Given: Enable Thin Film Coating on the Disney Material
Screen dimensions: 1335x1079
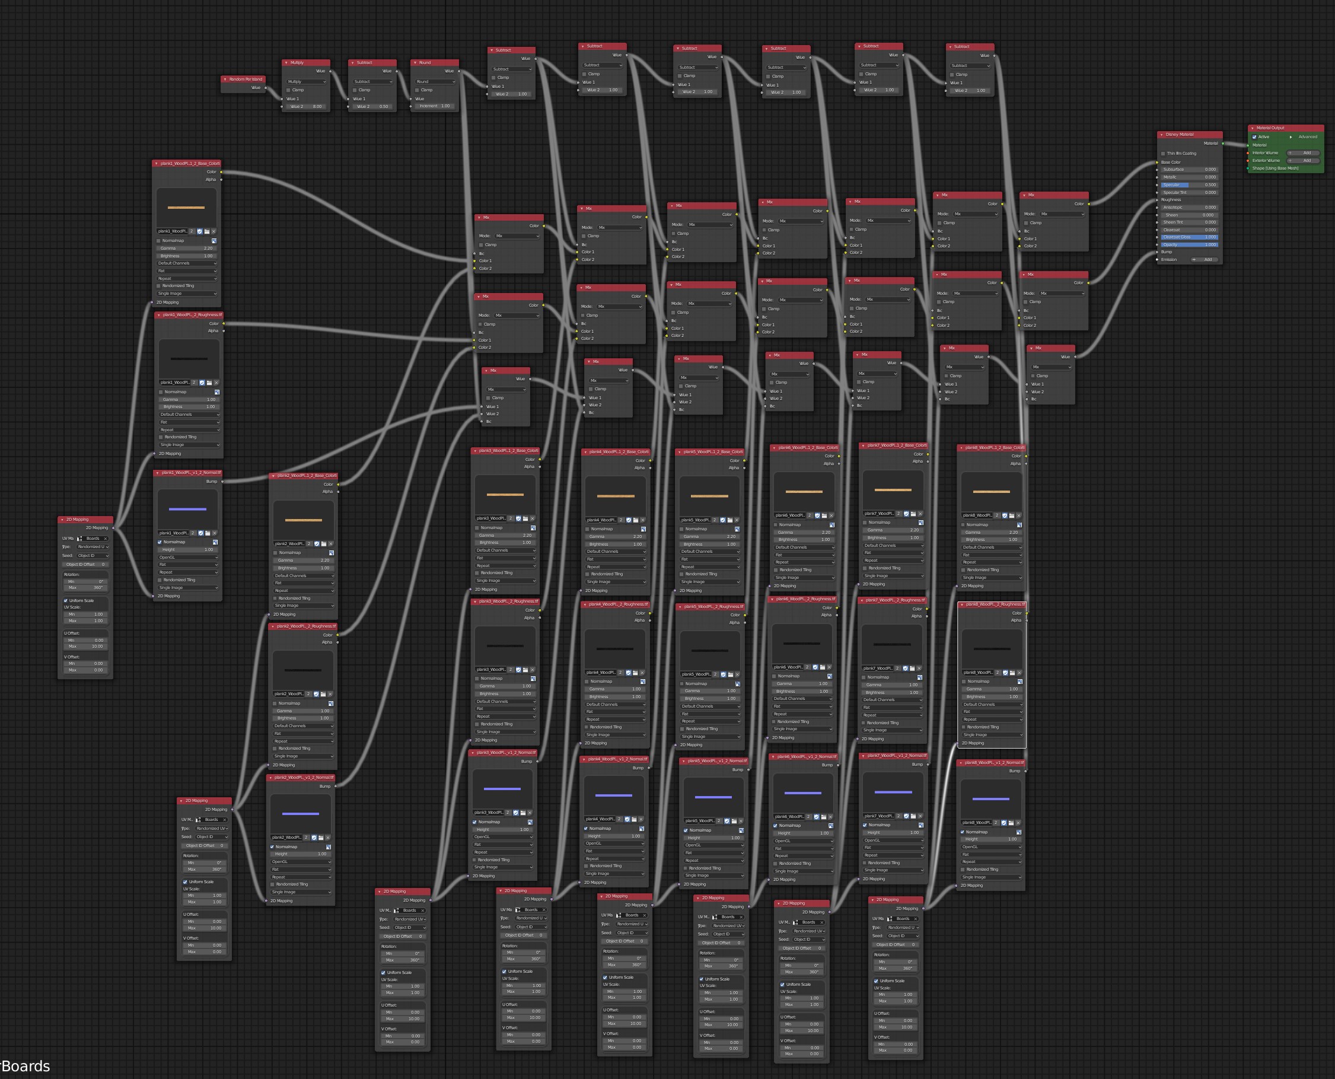Looking at the screenshot, I should click(1163, 154).
